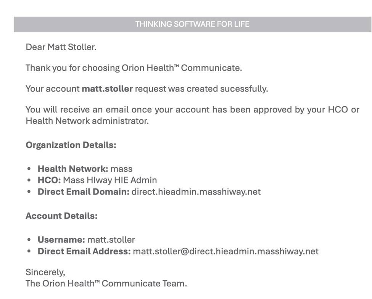Click the "Username:" label
This screenshot has width=372, height=299.
pyautogui.click(x=61, y=240)
